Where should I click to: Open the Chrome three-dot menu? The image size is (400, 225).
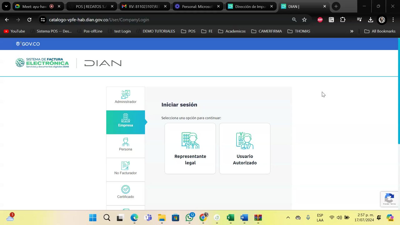[x=393, y=20]
